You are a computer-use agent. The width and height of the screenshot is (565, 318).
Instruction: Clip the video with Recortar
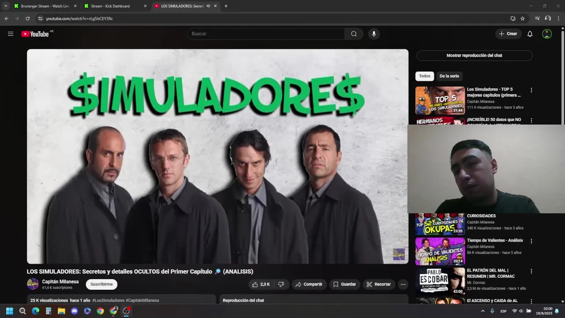tap(379, 284)
